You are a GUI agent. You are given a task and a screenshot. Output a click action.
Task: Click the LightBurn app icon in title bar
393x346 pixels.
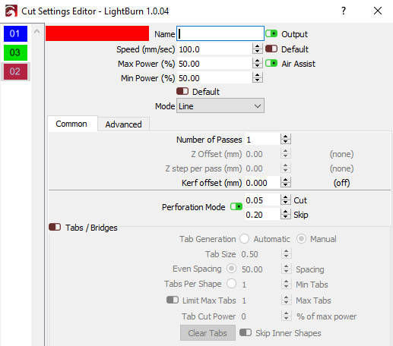point(11,11)
